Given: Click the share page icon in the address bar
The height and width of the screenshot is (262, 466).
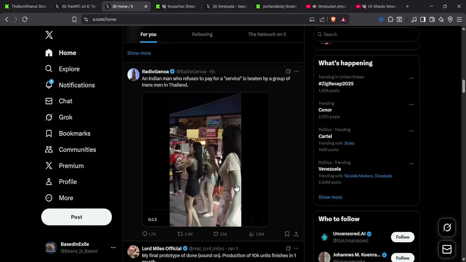Looking at the screenshot, I should tap(322, 19).
